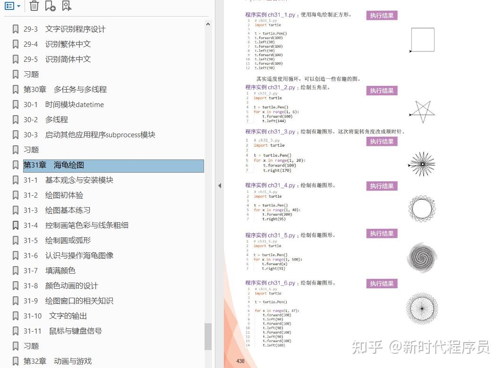Image resolution: width=503 pixels, height=368 pixels.
Task: Add a new bookmark with plus icon
Action: (x=50, y=6)
